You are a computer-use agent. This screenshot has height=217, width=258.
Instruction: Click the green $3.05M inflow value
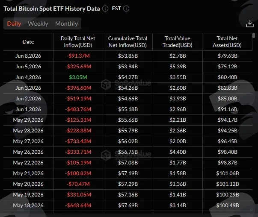point(78,77)
